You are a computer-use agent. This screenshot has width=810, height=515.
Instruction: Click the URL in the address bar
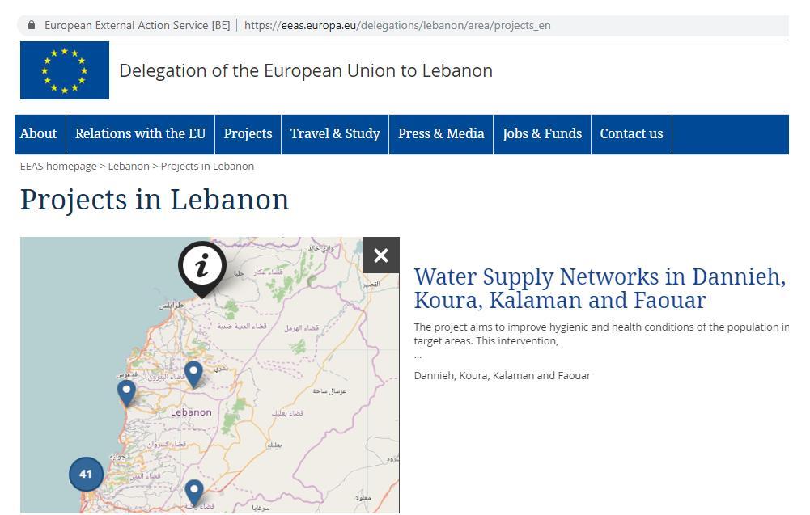point(397,25)
